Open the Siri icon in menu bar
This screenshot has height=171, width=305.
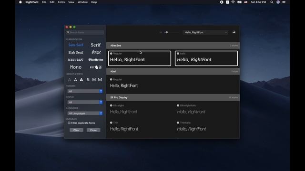[278, 2]
